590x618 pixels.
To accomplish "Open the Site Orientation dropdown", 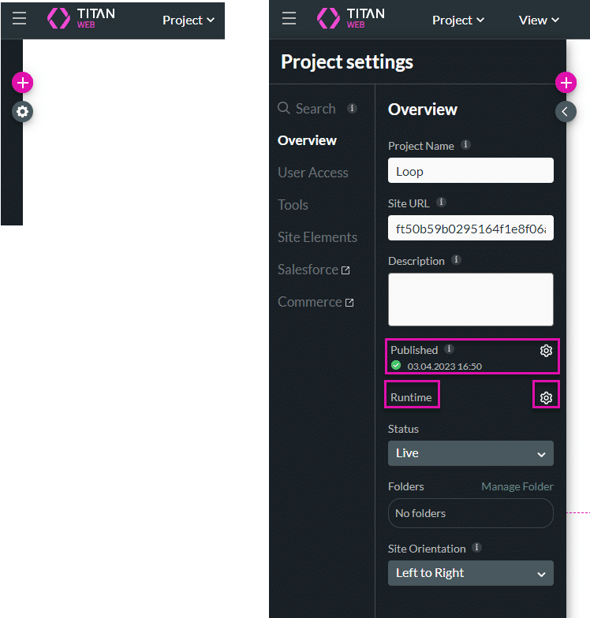I will coord(470,573).
